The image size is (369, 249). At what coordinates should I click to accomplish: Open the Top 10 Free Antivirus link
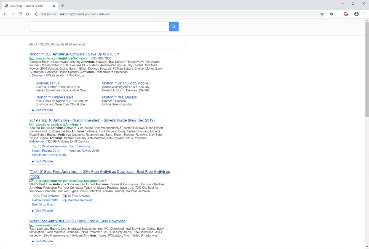tap(76, 196)
